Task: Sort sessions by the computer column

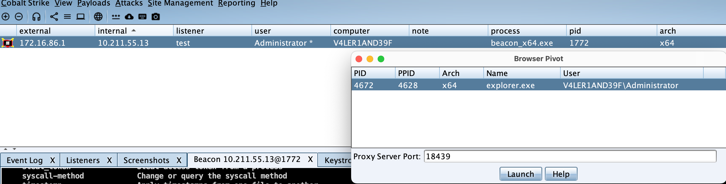Action: click(369, 31)
